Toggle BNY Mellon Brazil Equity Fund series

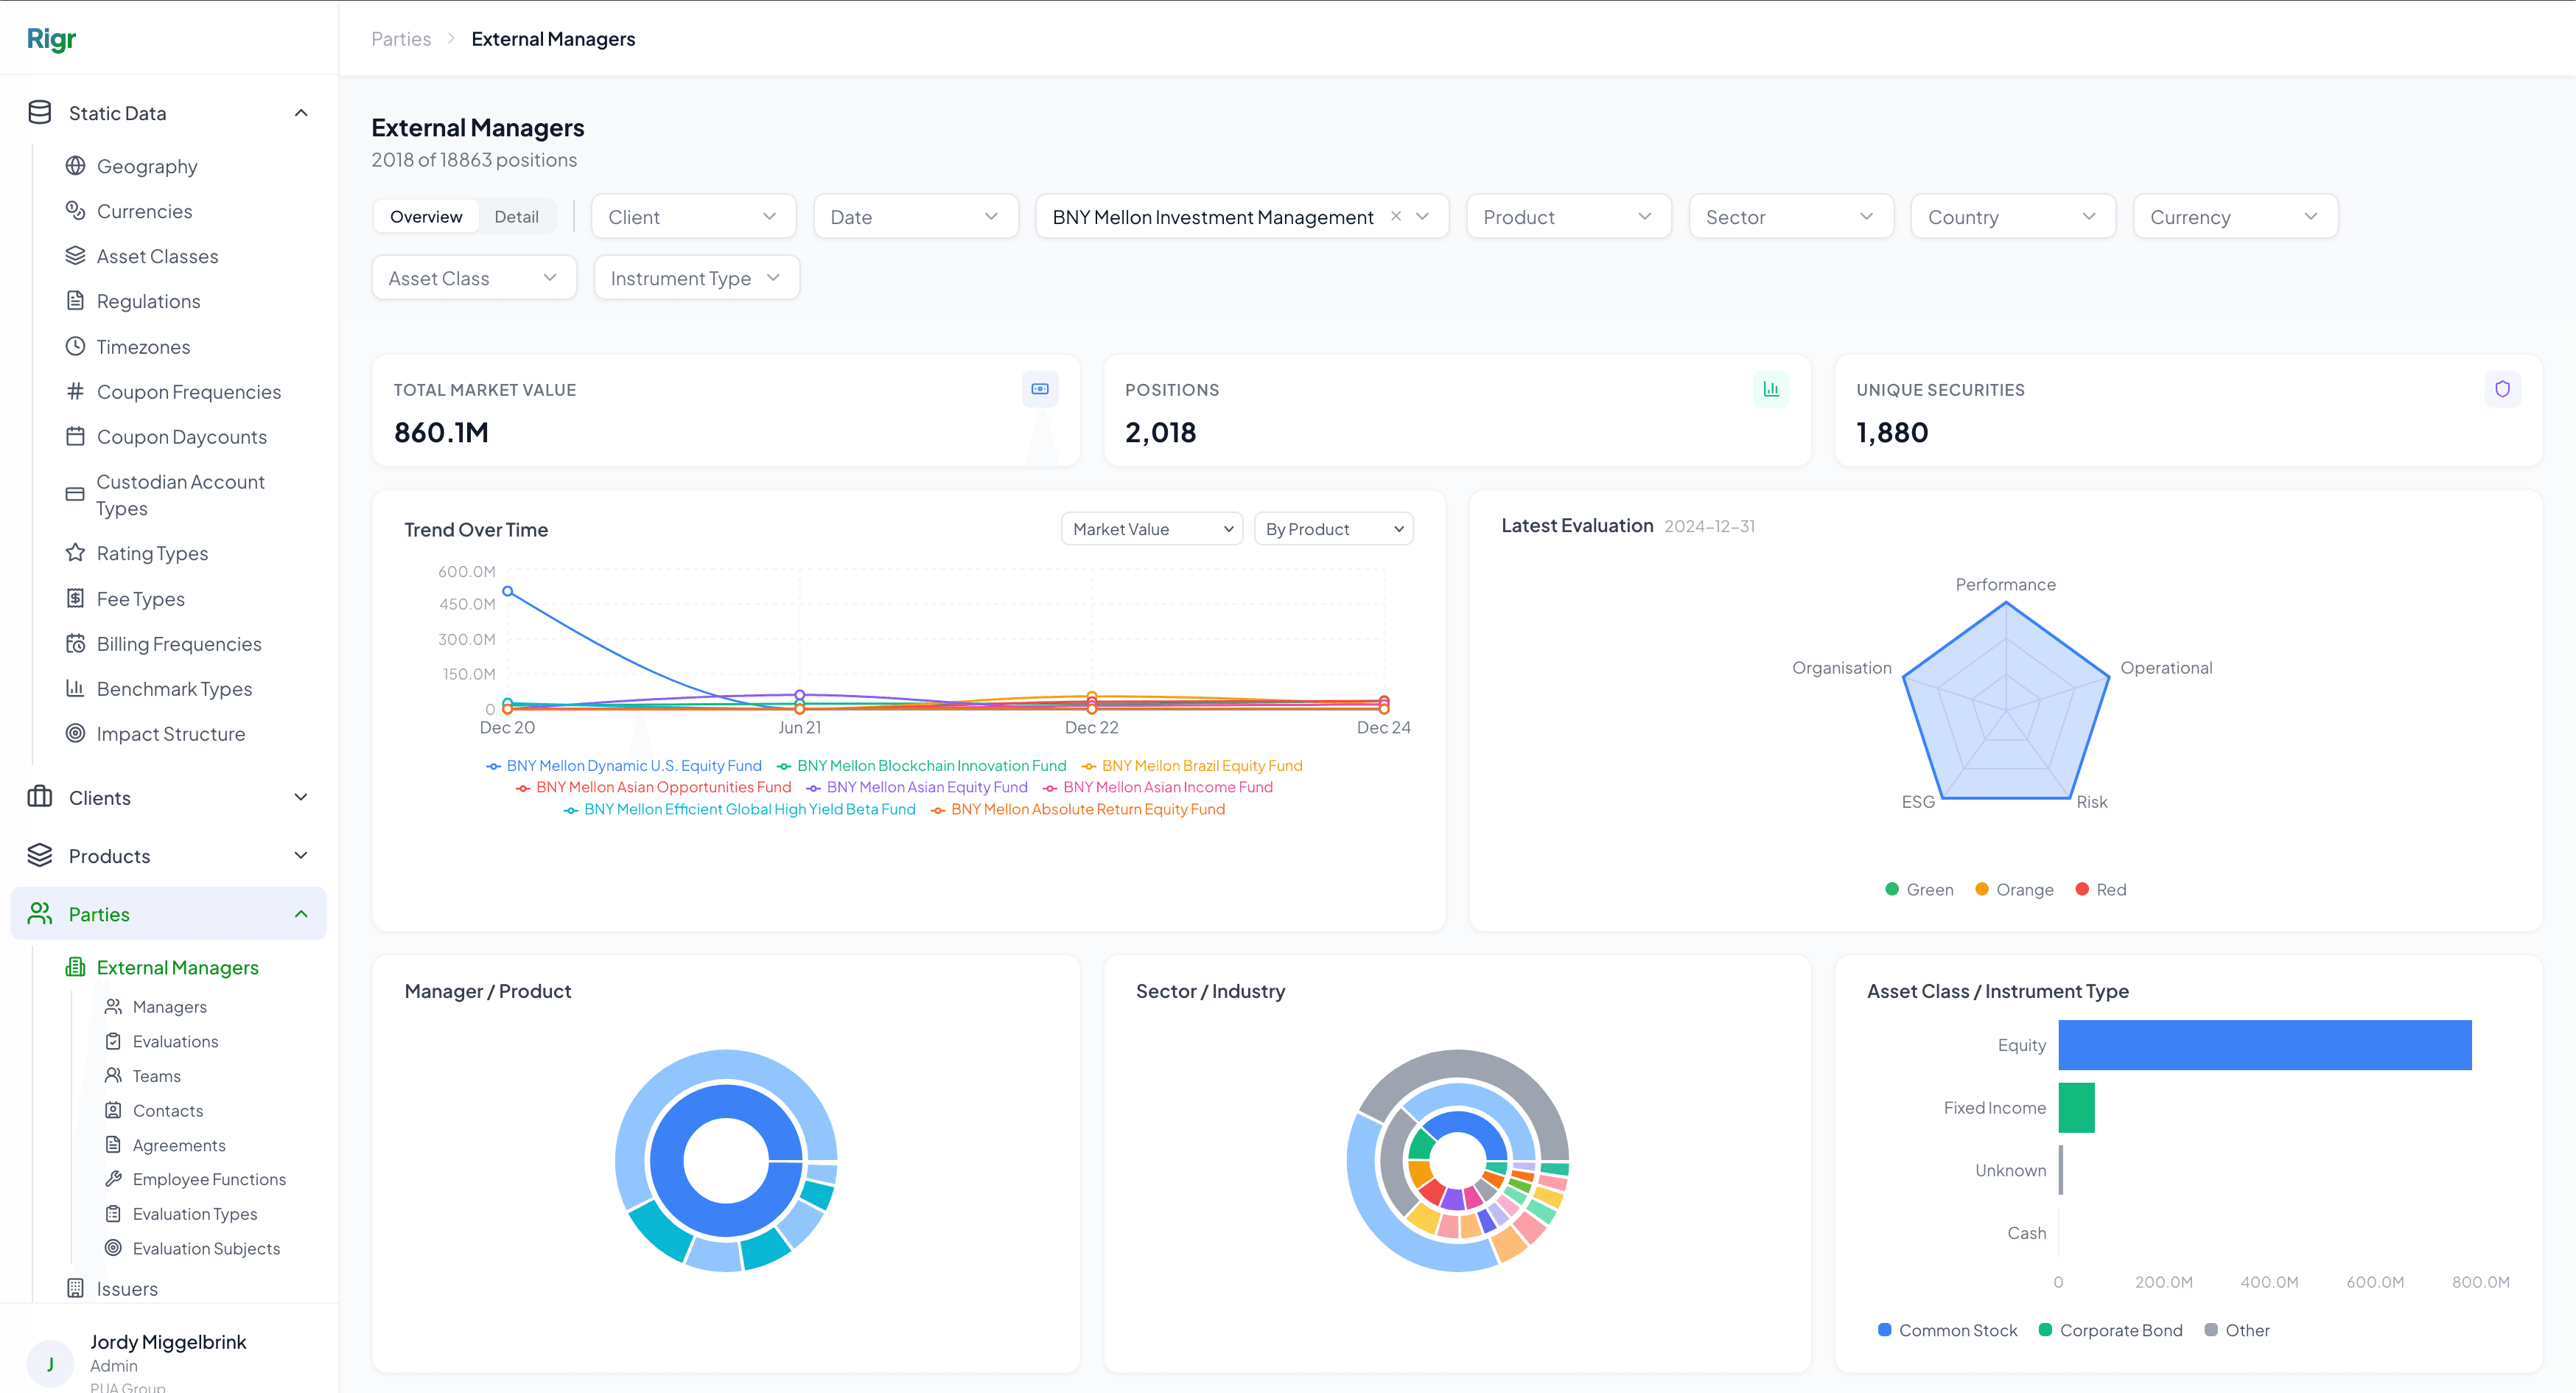[x=1192, y=766]
